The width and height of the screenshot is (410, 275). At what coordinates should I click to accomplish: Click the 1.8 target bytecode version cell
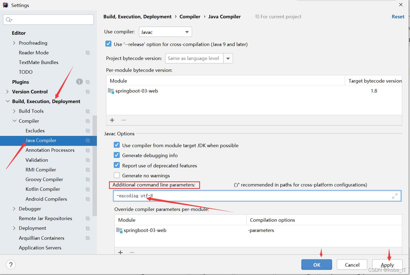pyautogui.click(x=374, y=91)
